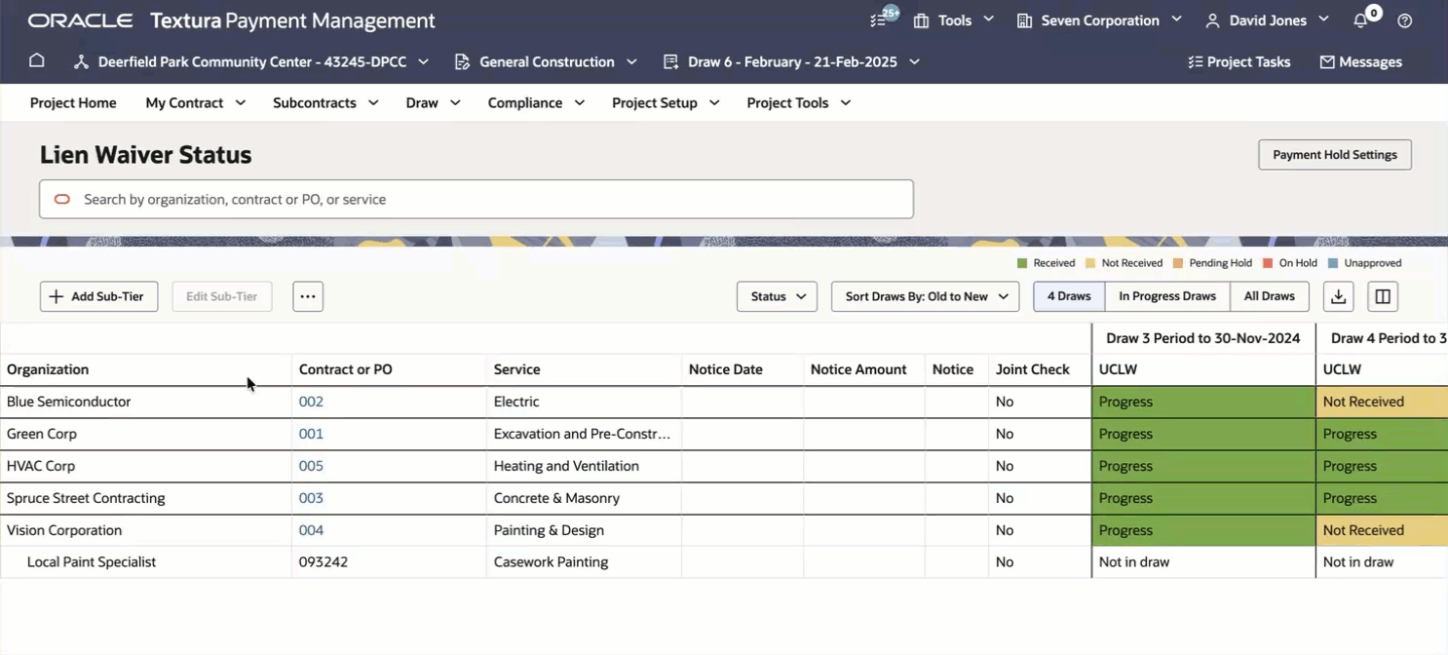Click the green Received legend swatch
Viewport: 1448px width, 655px height.
click(1022, 263)
